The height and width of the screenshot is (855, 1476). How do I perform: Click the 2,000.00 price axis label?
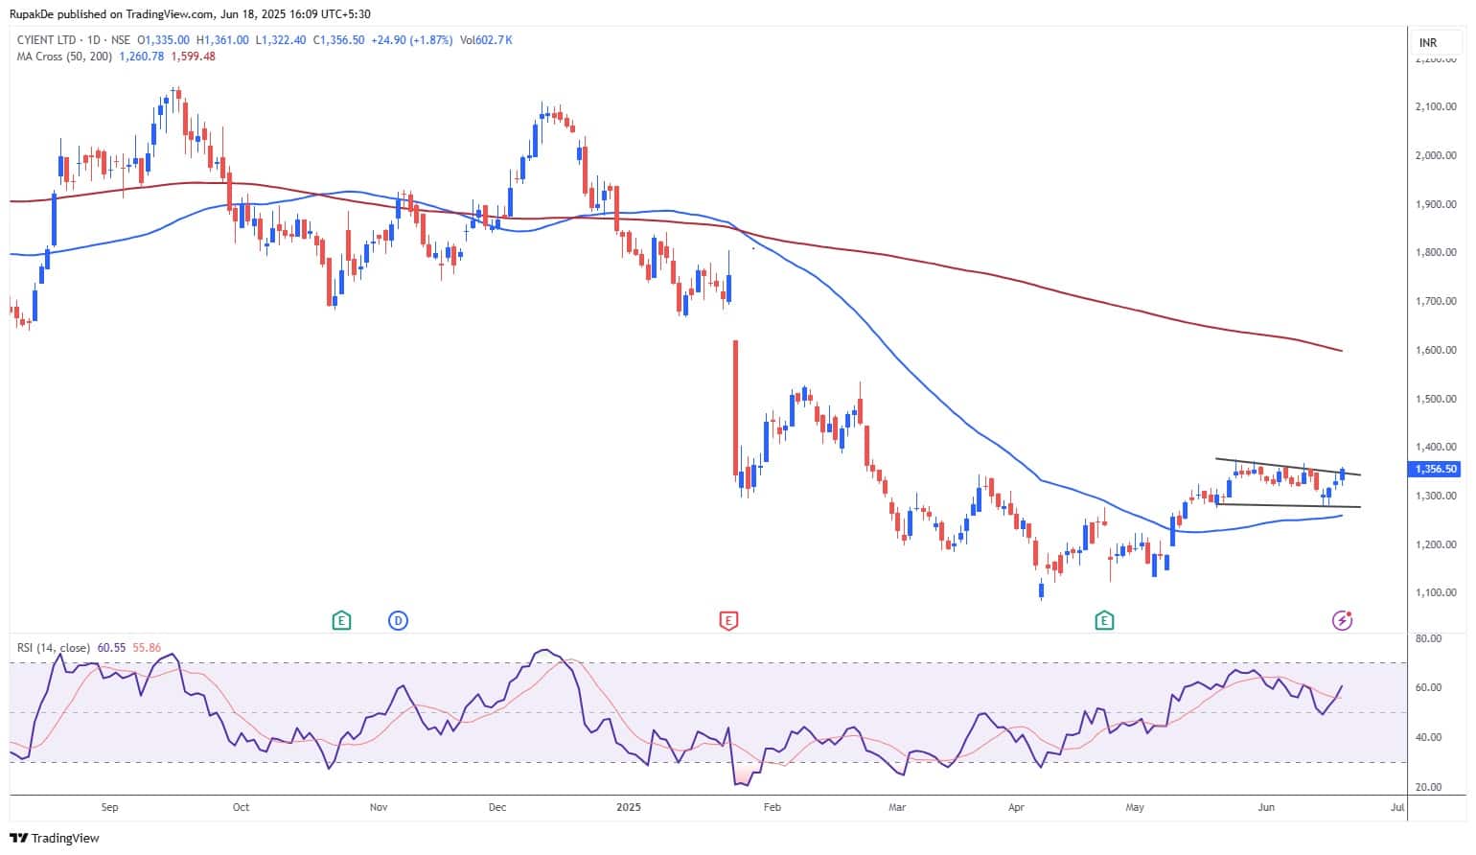point(1435,155)
